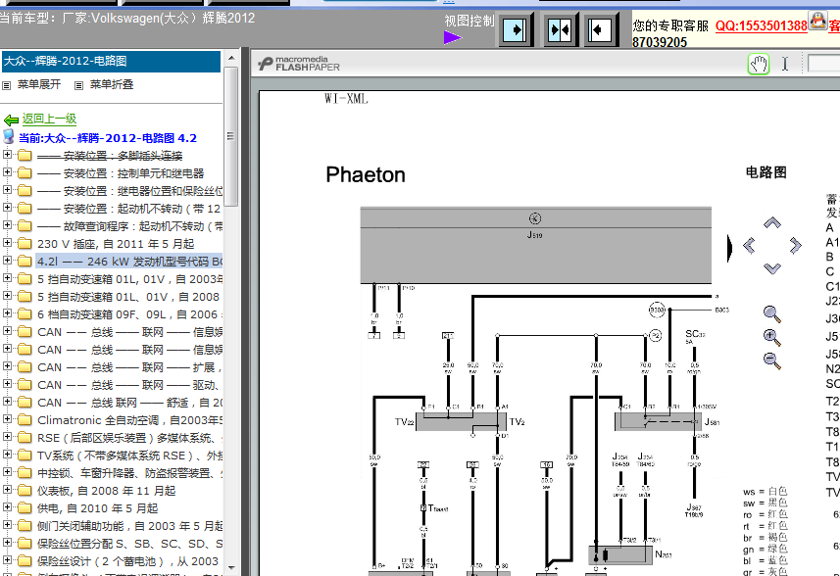Screen dimensions: 840x576
Task: Open 5 挡自动变速箱 自 2008 item
Action: pos(128,297)
